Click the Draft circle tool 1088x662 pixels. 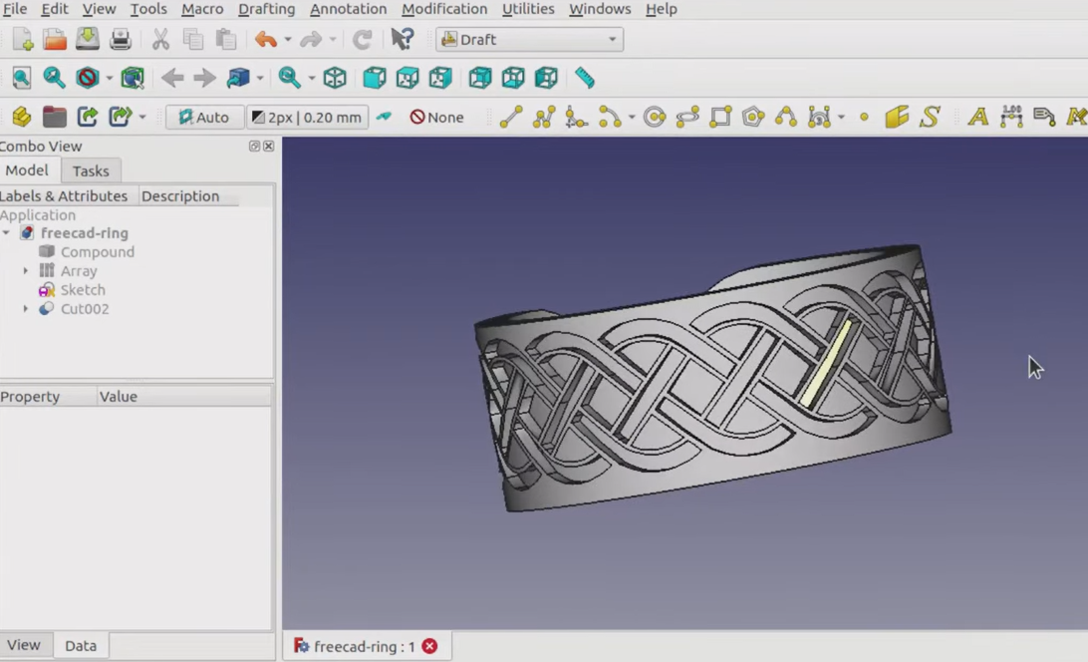tap(654, 117)
